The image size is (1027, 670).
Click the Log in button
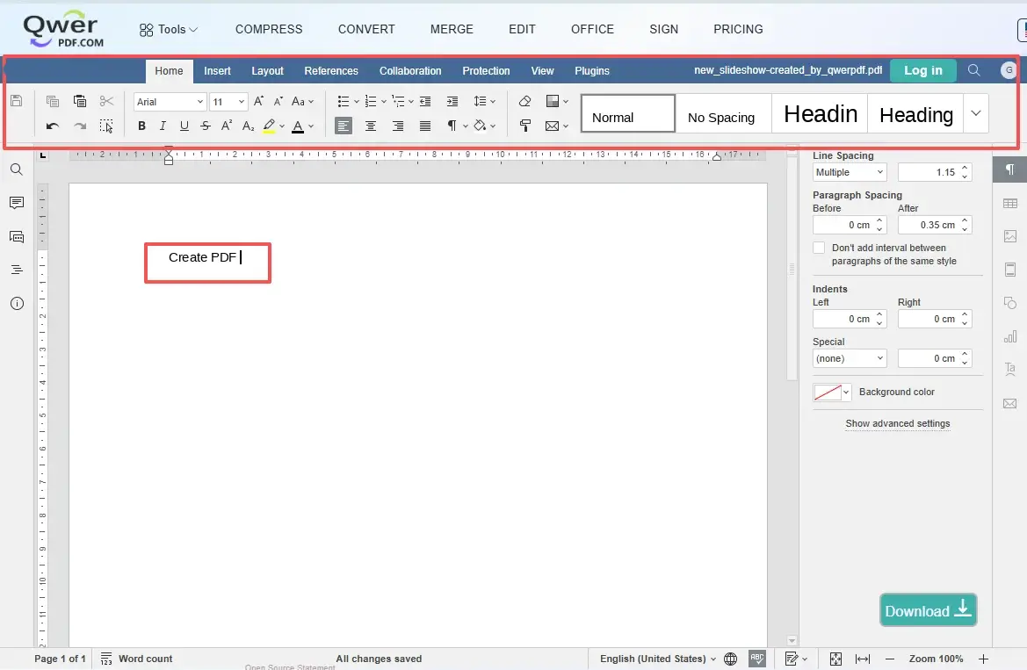tap(922, 71)
